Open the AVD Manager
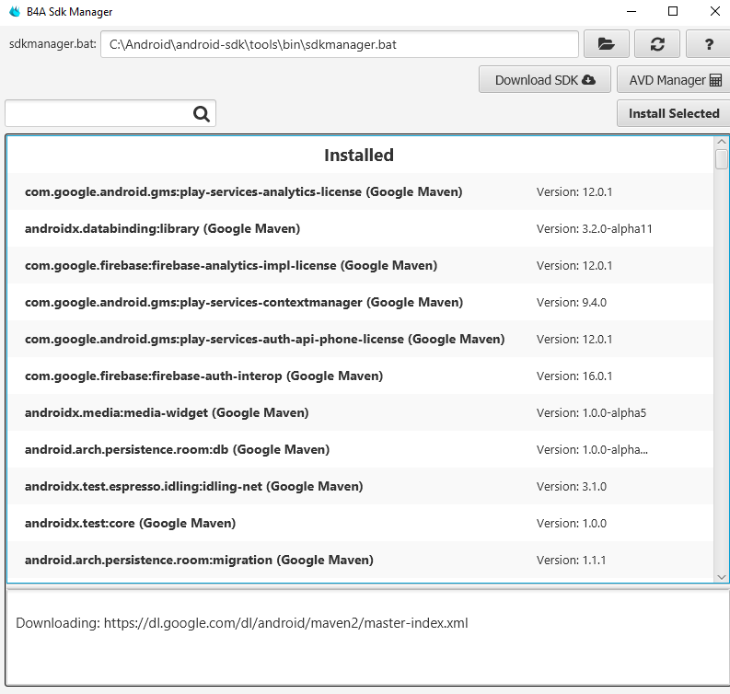The image size is (730, 694). [x=674, y=80]
